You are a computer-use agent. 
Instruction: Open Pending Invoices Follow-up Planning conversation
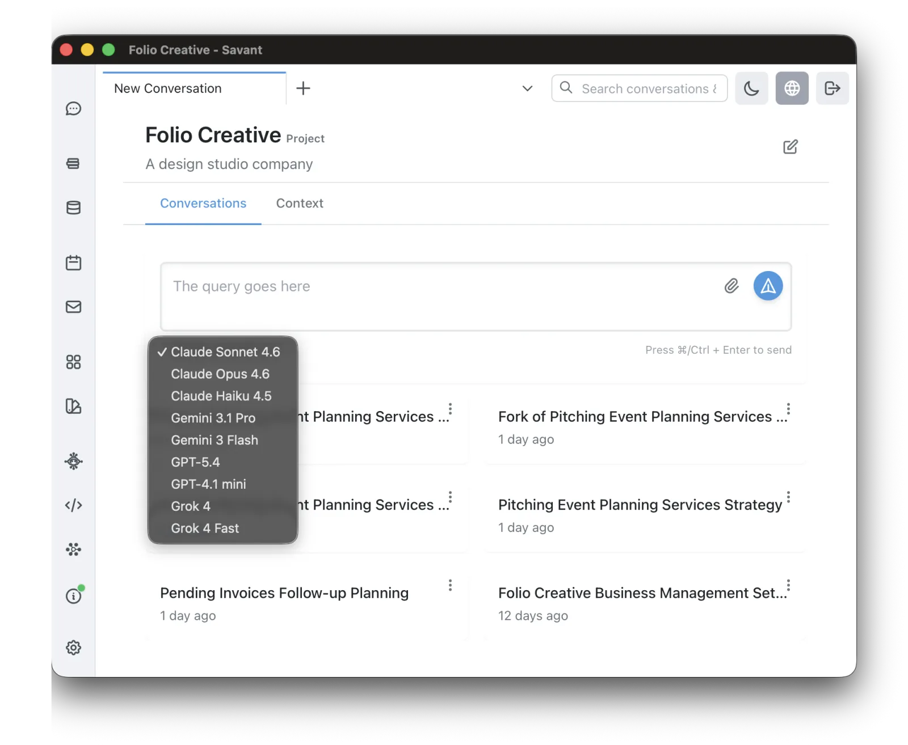tap(284, 593)
